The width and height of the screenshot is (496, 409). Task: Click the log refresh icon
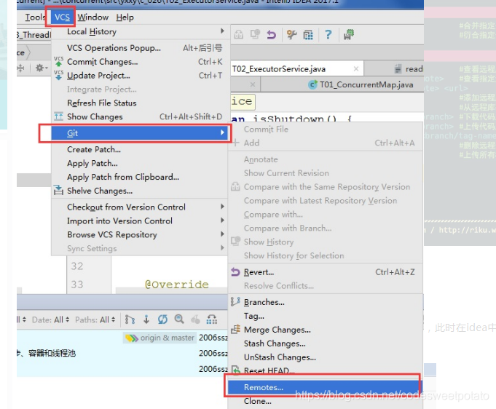[162, 319]
